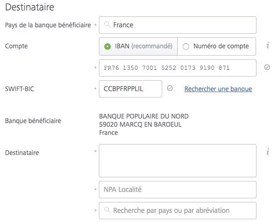Focus the NPA Localité input field
This screenshot has width=277, height=222.
click(x=178, y=189)
